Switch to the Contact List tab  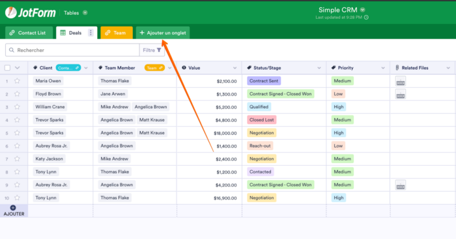[29, 32]
